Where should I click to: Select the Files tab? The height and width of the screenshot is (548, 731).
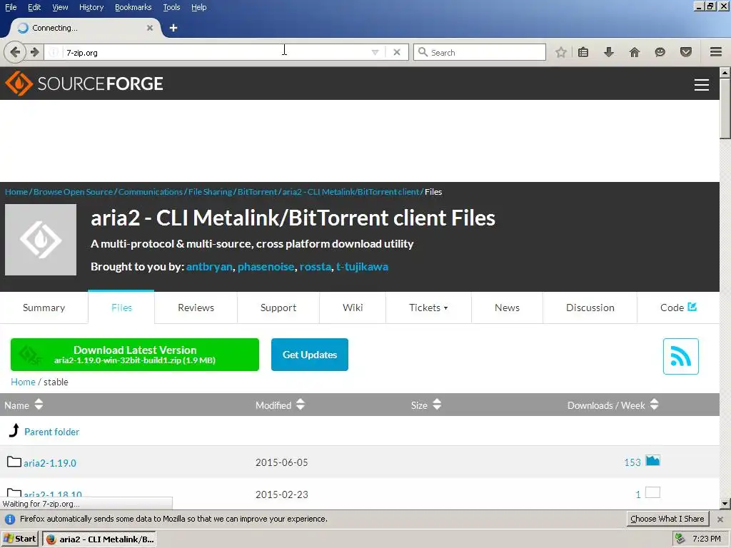click(121, 307)
